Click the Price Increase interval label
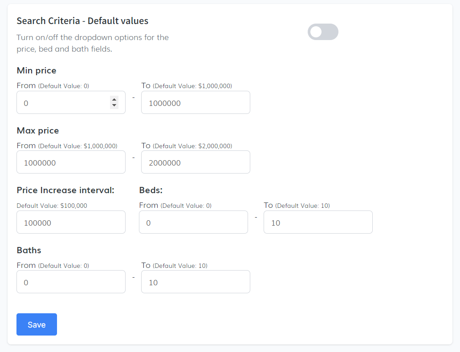The width and height of the screenshot is (460, 352). 65,190
